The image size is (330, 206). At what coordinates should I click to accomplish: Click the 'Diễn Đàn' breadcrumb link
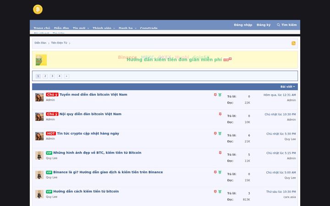coord(40,43)
